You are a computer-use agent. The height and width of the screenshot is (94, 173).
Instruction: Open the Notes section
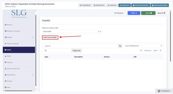(19, 87)
